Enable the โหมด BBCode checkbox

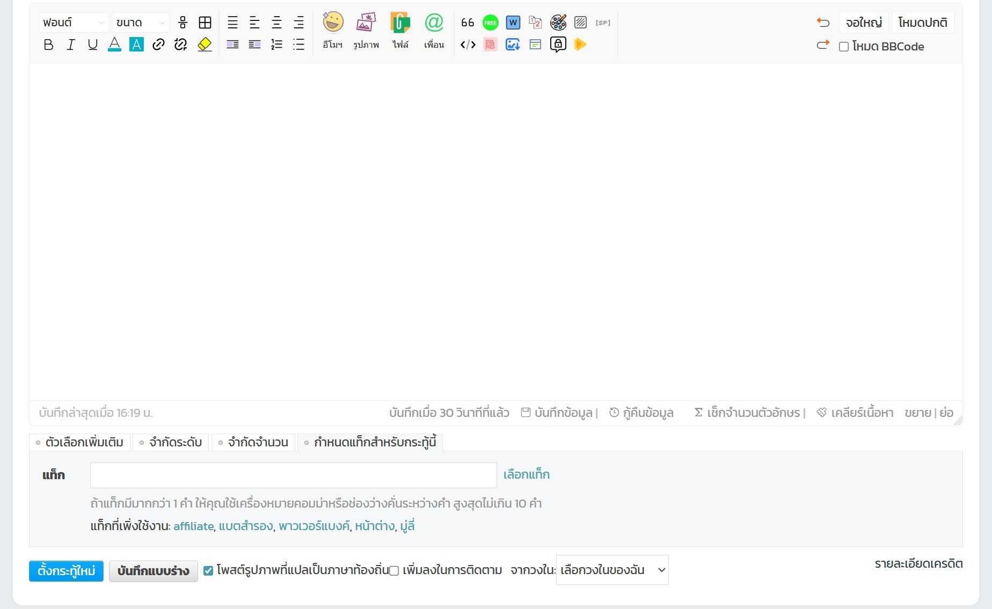[844, 47]
